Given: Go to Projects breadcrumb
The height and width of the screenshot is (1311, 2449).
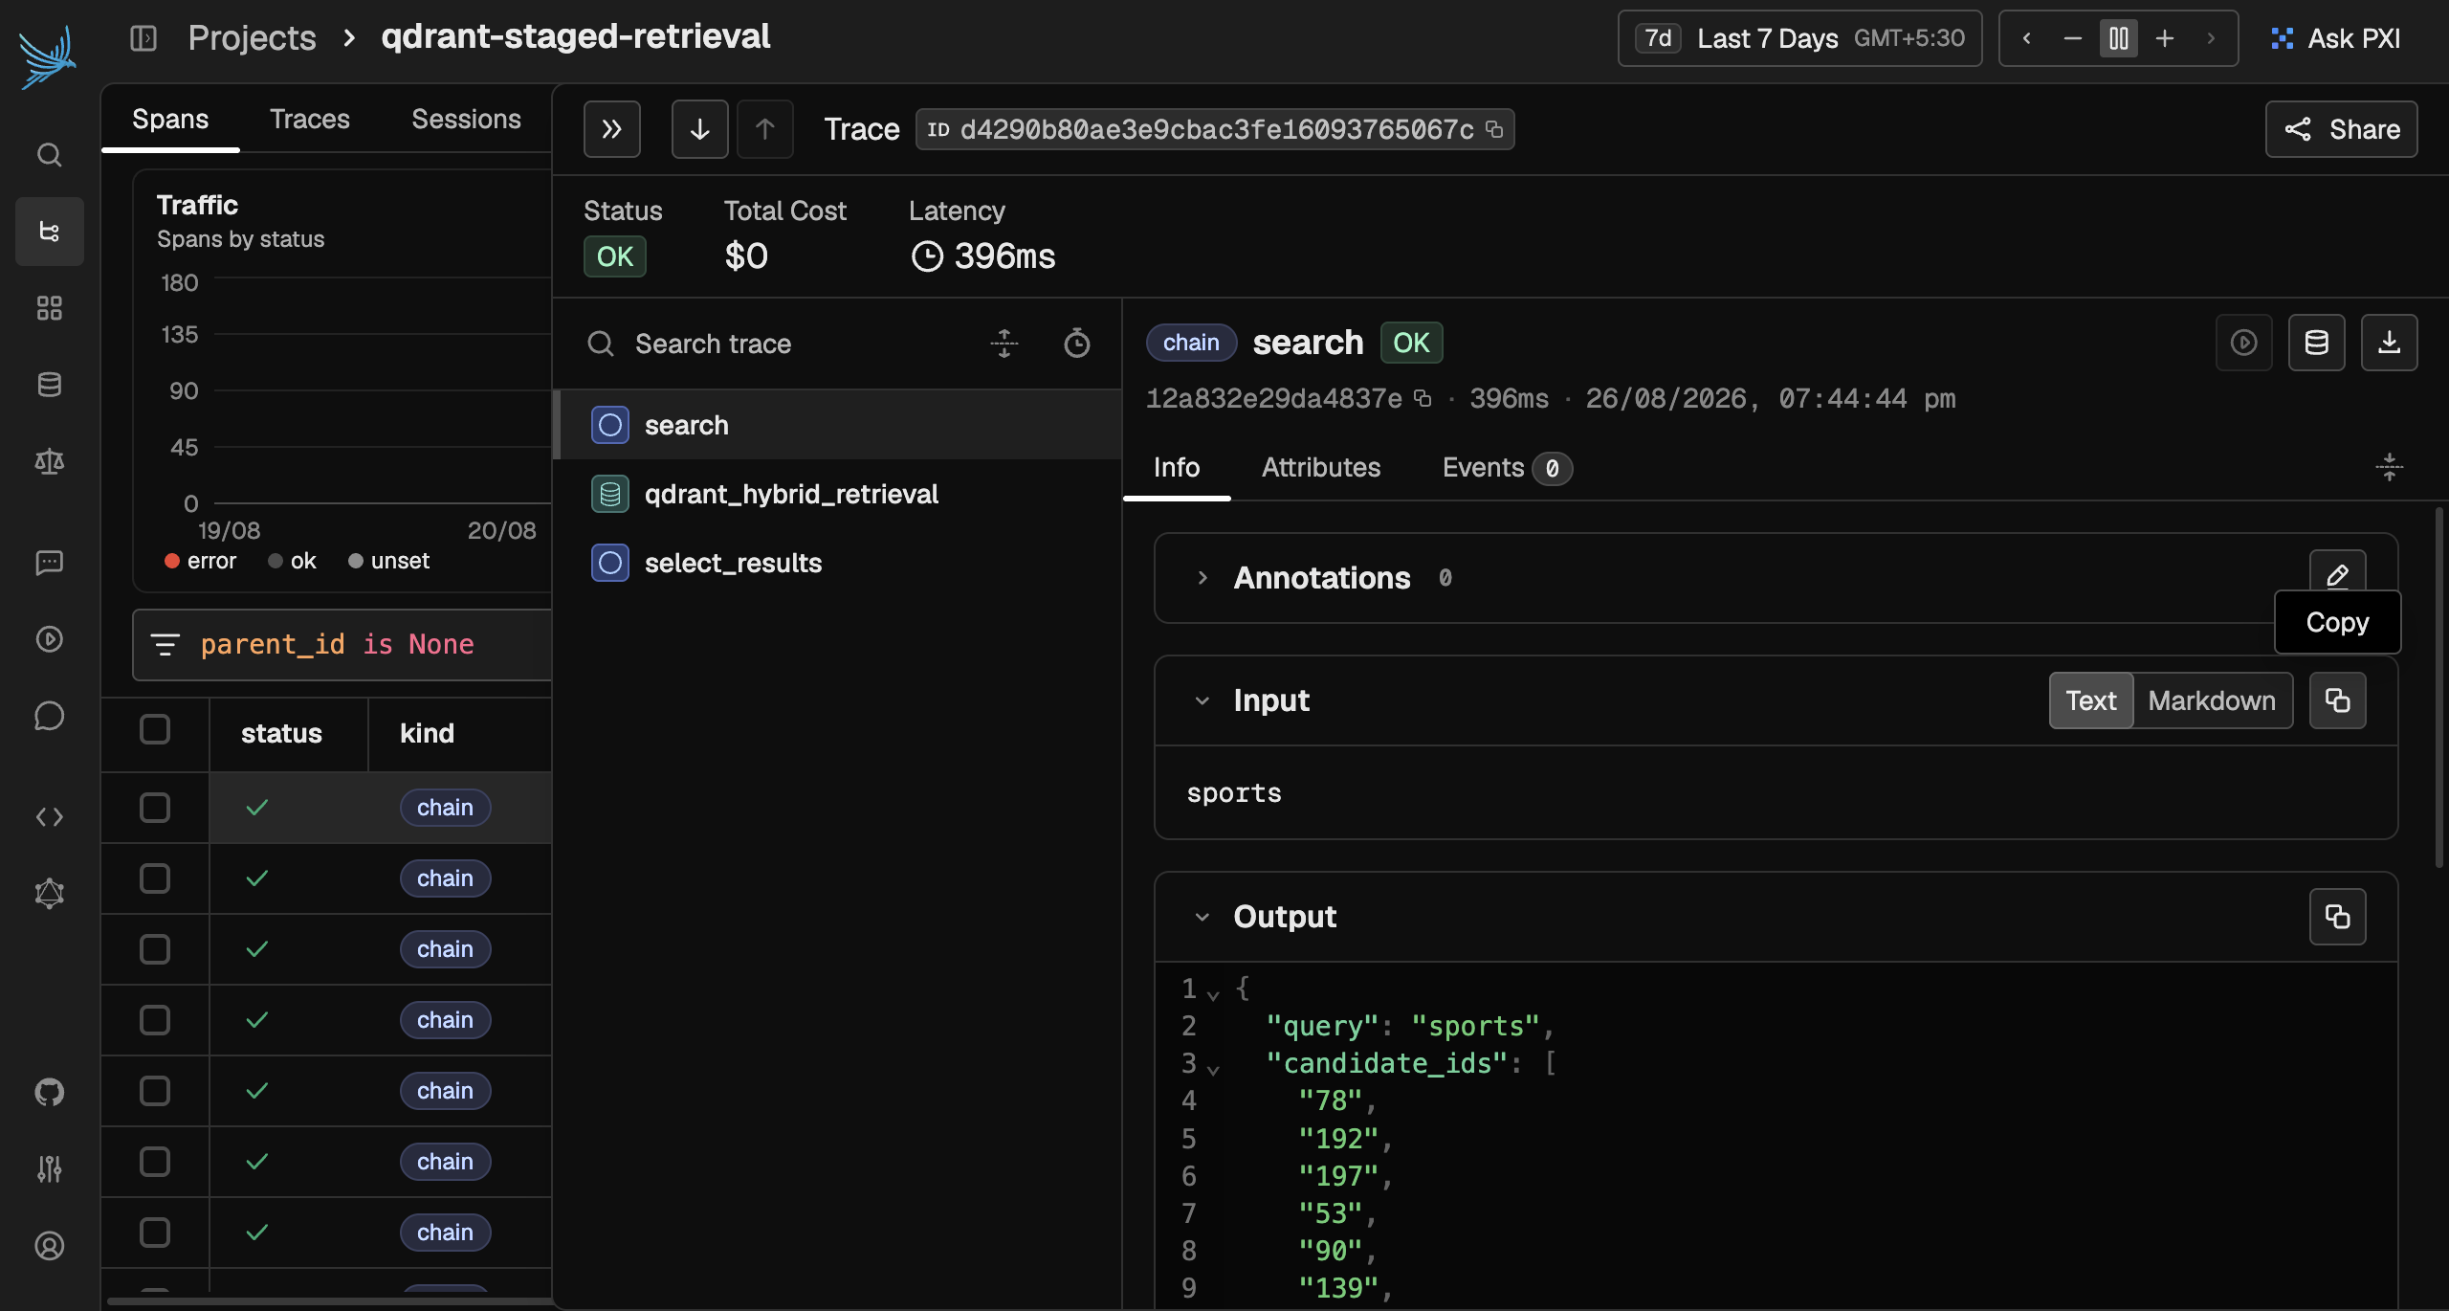Looking at the screenshot, I should click(x=252, y=37).
